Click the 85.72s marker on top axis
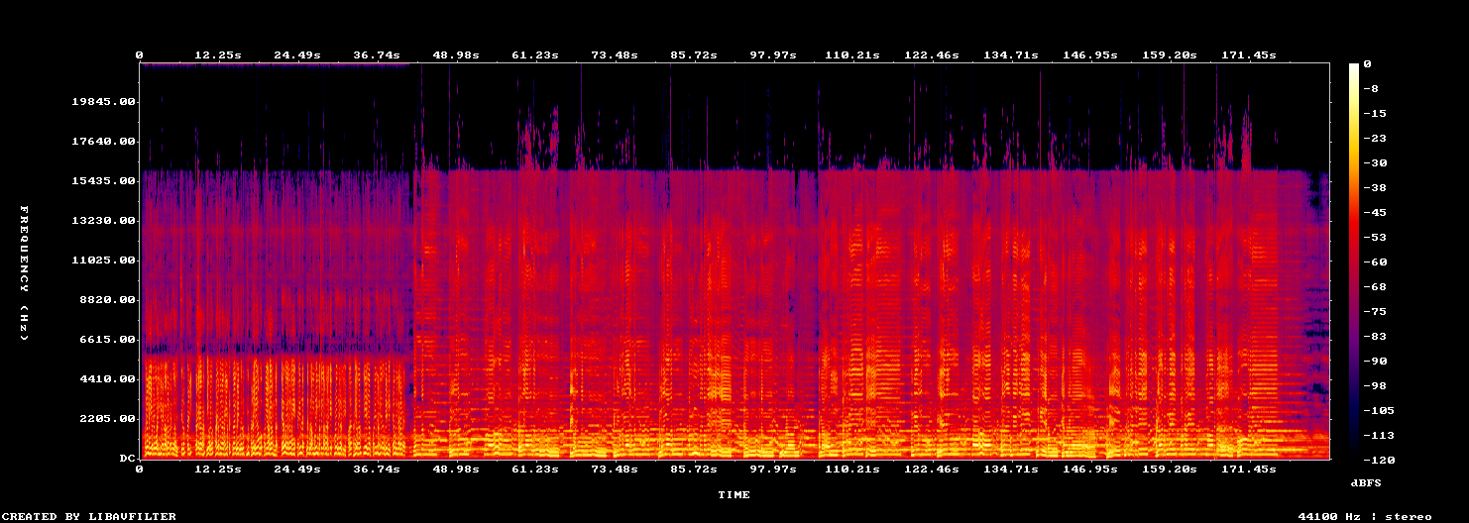1469x523 pixels. tap(694, 55)
